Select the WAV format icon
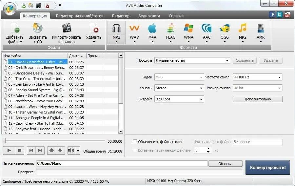The height and width of the screenshot is (186, 295). pyautogui.click(x=134, y=28)
